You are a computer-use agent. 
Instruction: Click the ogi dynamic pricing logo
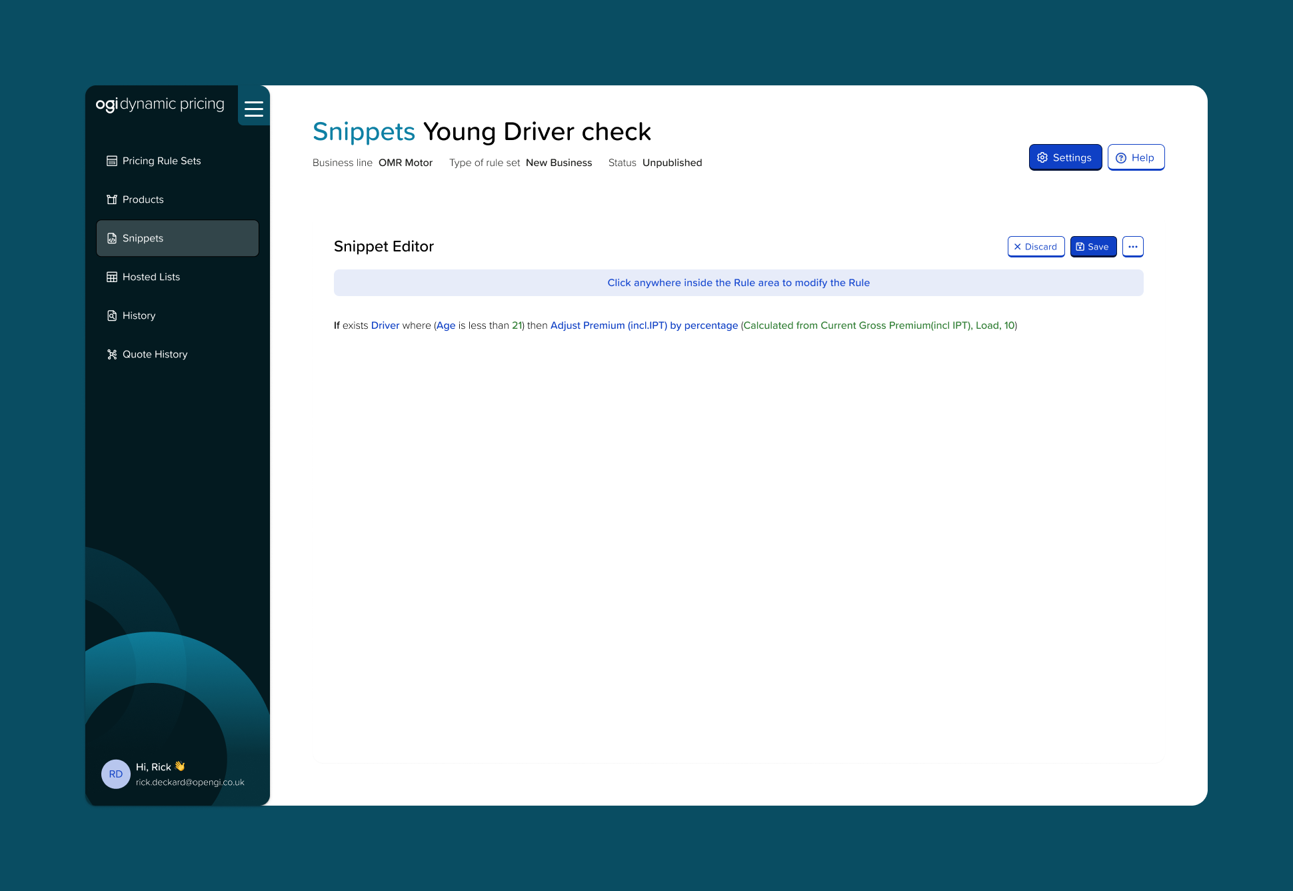tap(160, 104)
